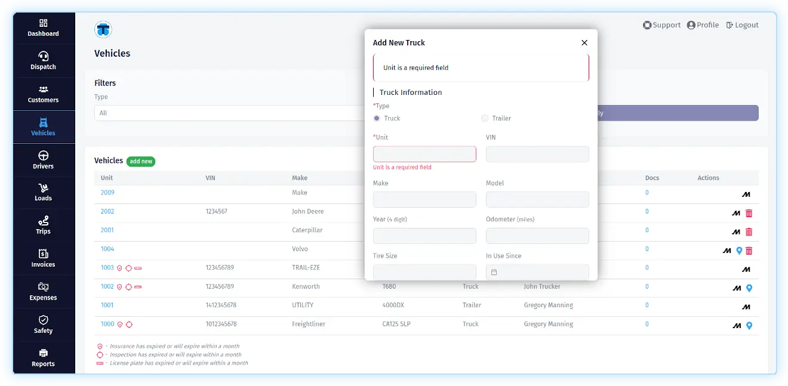Show location pin for unit 1002

point(749,288)
